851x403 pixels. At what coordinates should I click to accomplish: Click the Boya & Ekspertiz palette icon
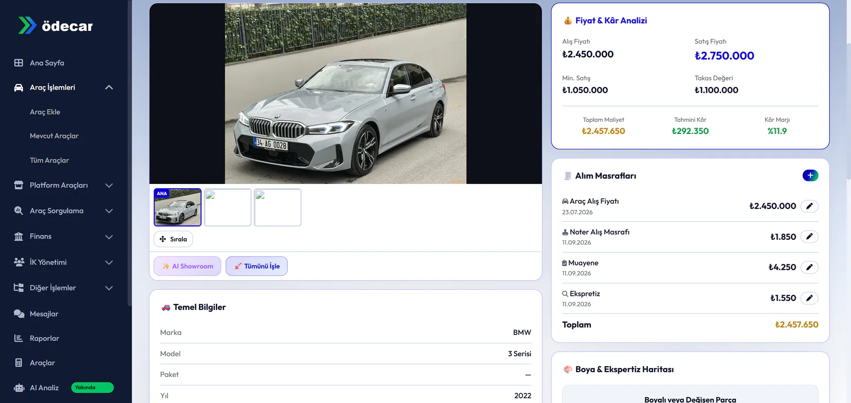tap(568, 370)
